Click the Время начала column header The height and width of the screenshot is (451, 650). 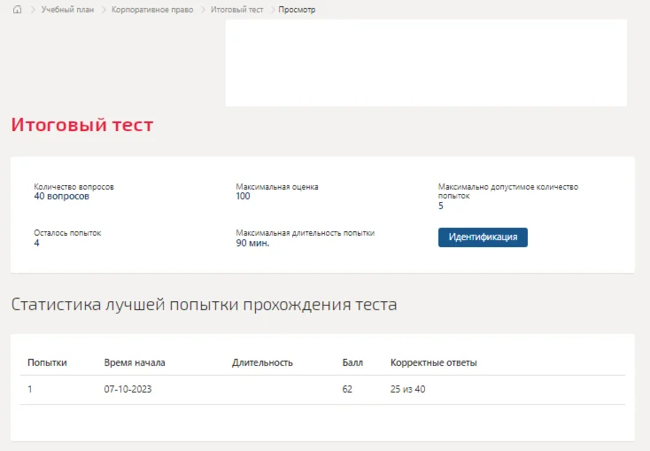(135, 362)
